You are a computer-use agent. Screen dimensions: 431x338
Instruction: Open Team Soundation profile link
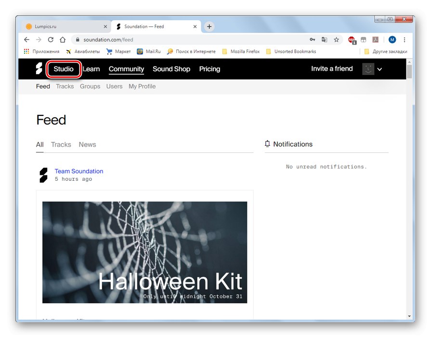tap(79, 171)
